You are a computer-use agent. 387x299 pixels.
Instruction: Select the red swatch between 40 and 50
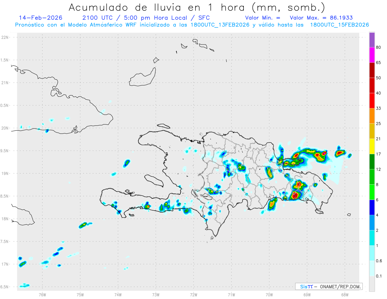pyautogui.click(x=372, y=85)
